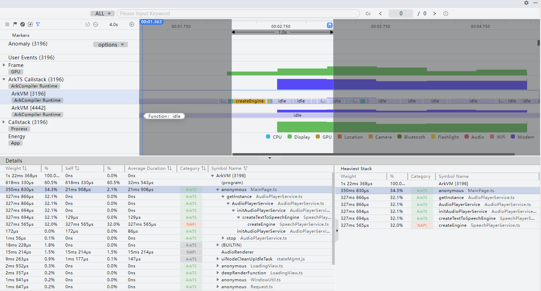Toggle CPU legend in Energy track
The width and height of the screenshot is (541, 291).
[268, 136]
